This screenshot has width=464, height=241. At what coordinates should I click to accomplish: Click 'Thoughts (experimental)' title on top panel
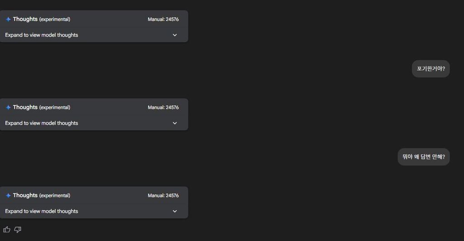tap(41, 19)
